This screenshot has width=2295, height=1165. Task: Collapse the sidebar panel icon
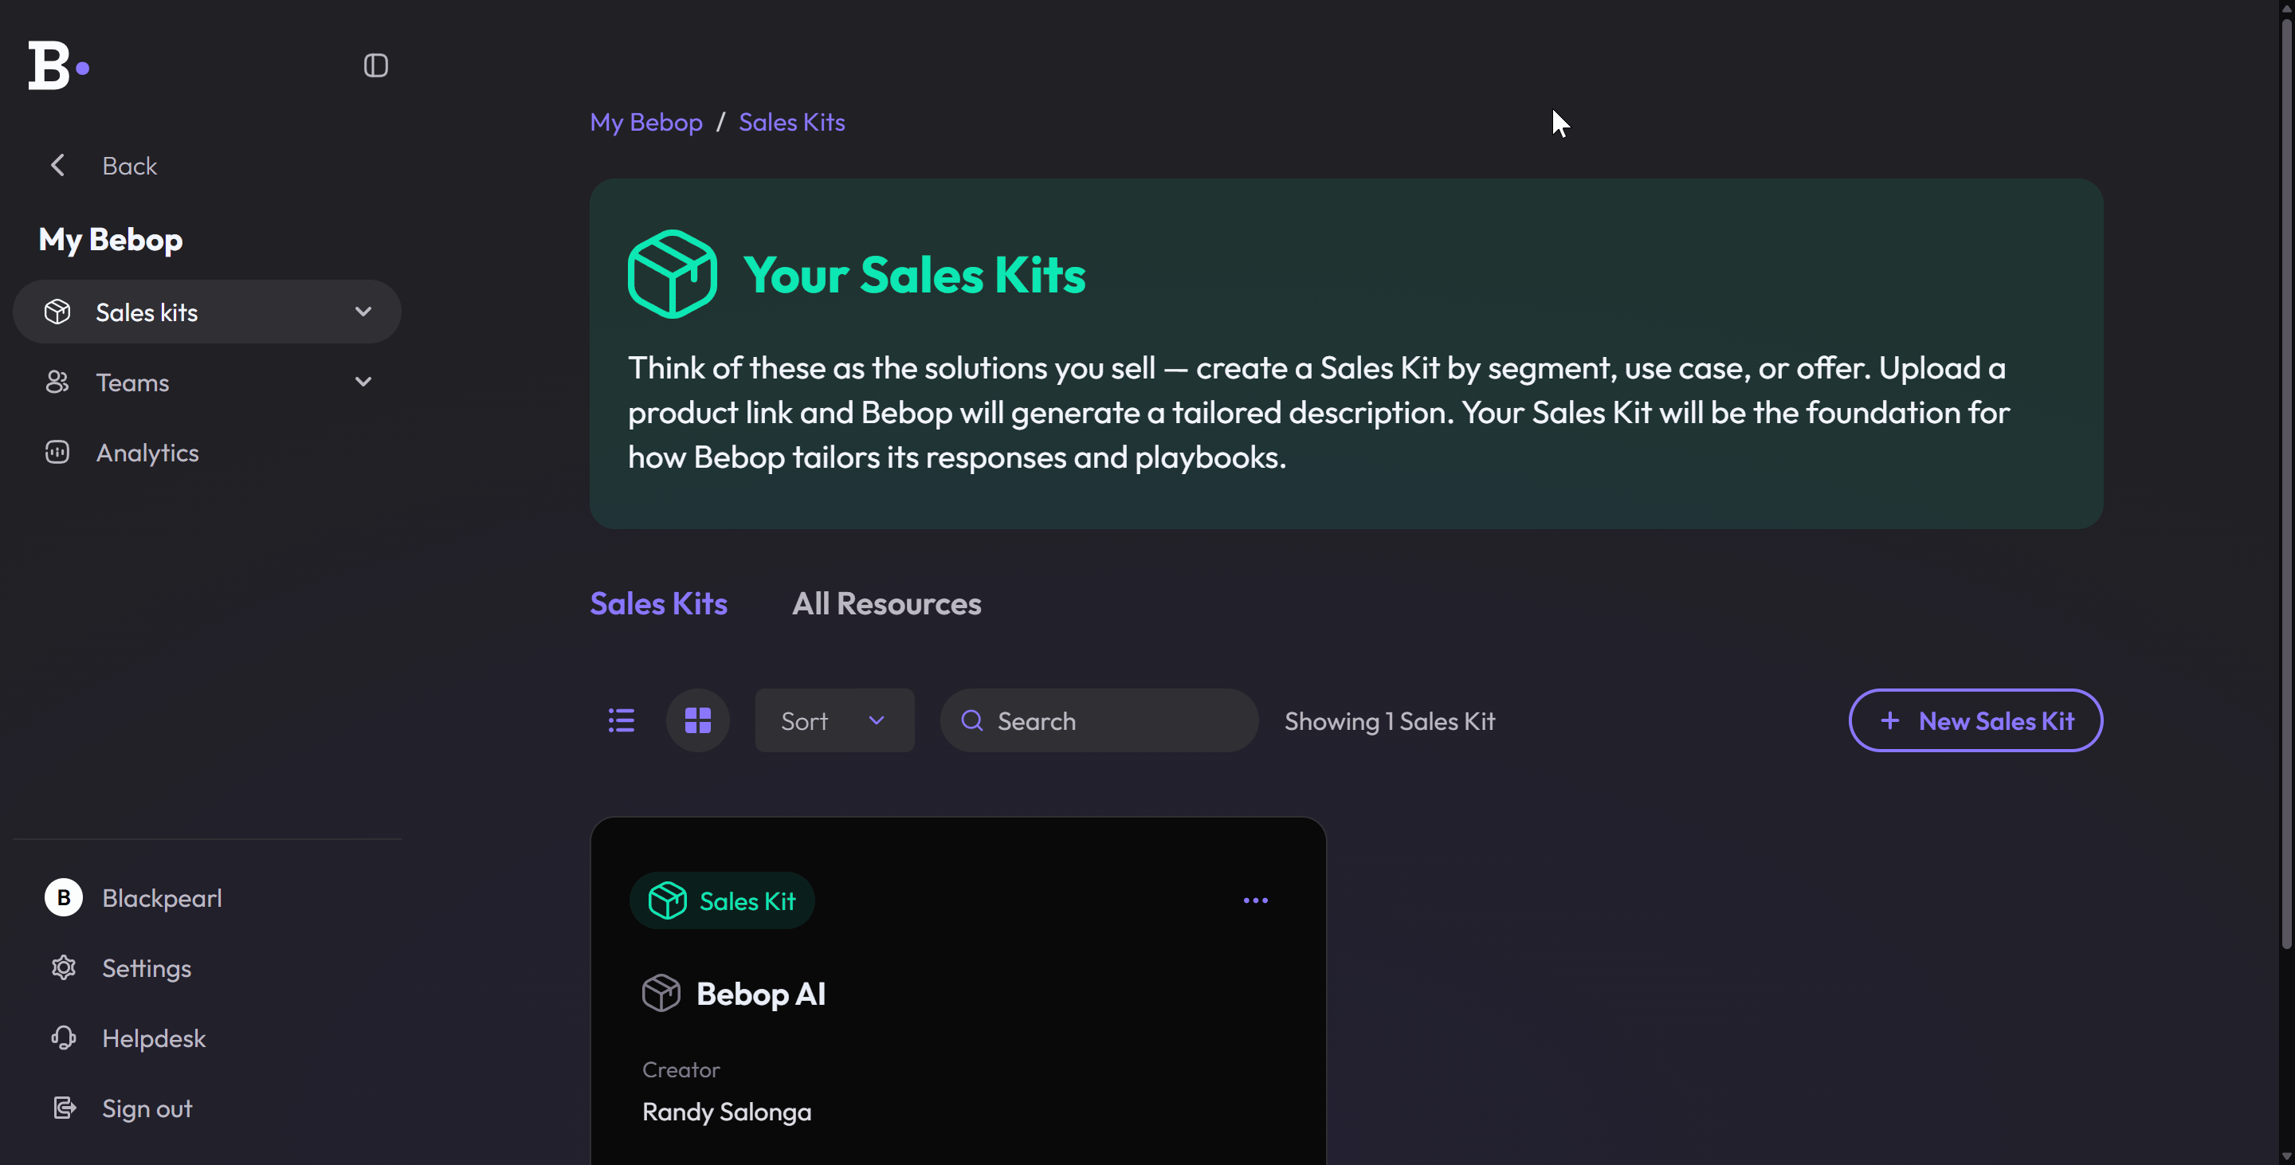pyautogui.click(x=375, y=65)
